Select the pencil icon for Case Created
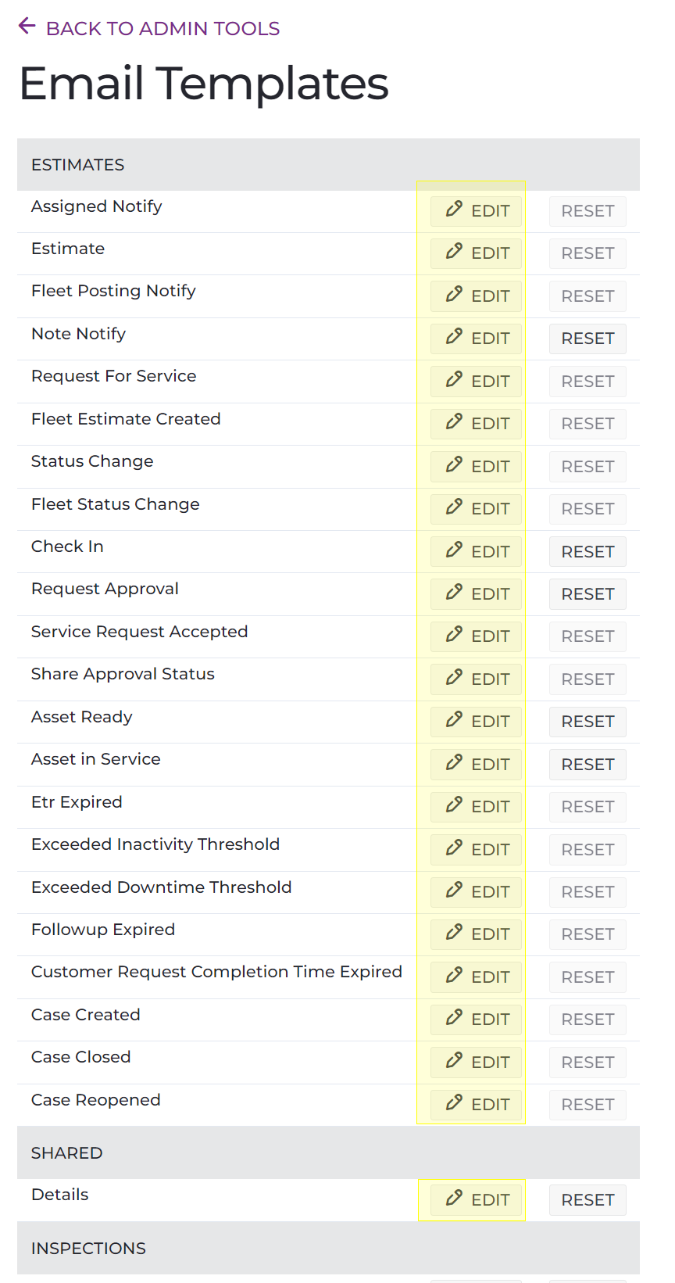This screenshot has height=1283, width=675. pyautogui.click(x=454, y=1019)
